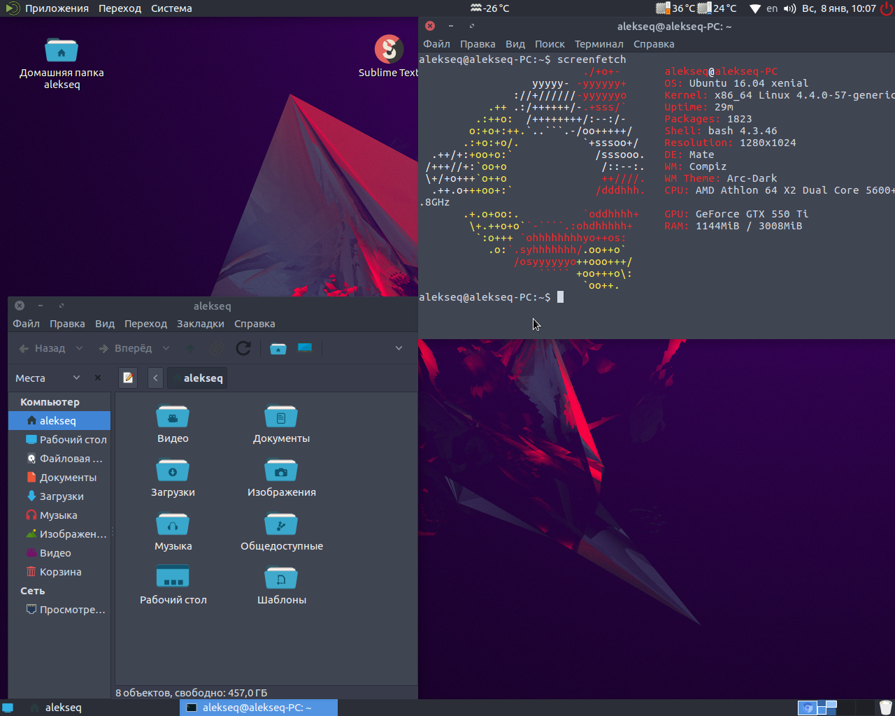Open the Назад history dropdown arrow
The height and width of the screenshot is (716, 895).
pyautogui.click(x=79, y=348)
